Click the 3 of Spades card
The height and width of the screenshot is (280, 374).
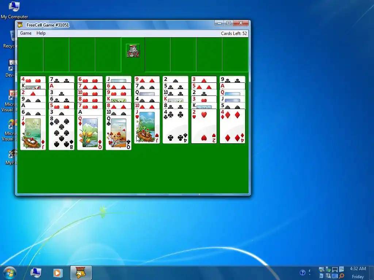click(x=61, y=112)
